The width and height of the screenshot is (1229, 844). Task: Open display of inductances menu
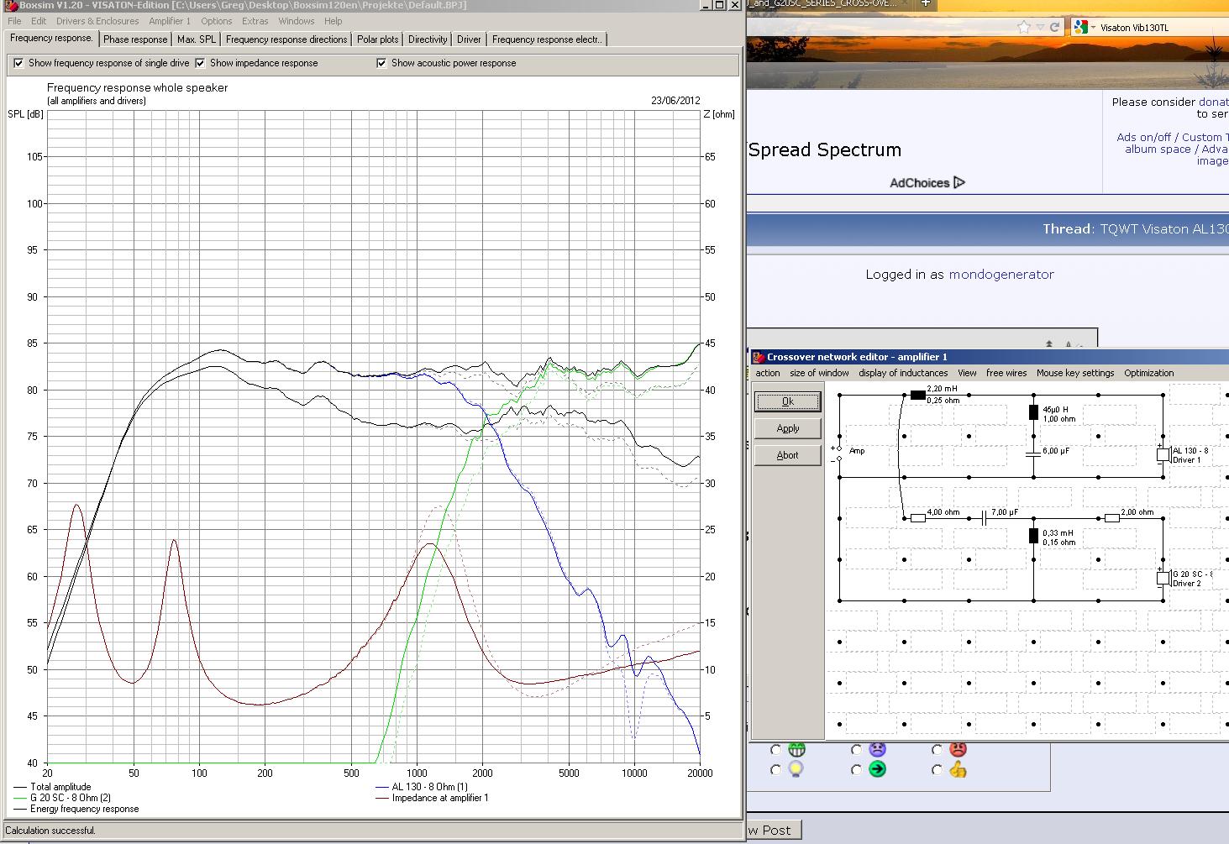pyautogui.click(x=903, y=373)
